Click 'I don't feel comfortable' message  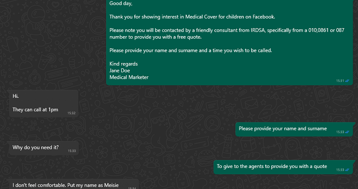click(x=65, y=185)
